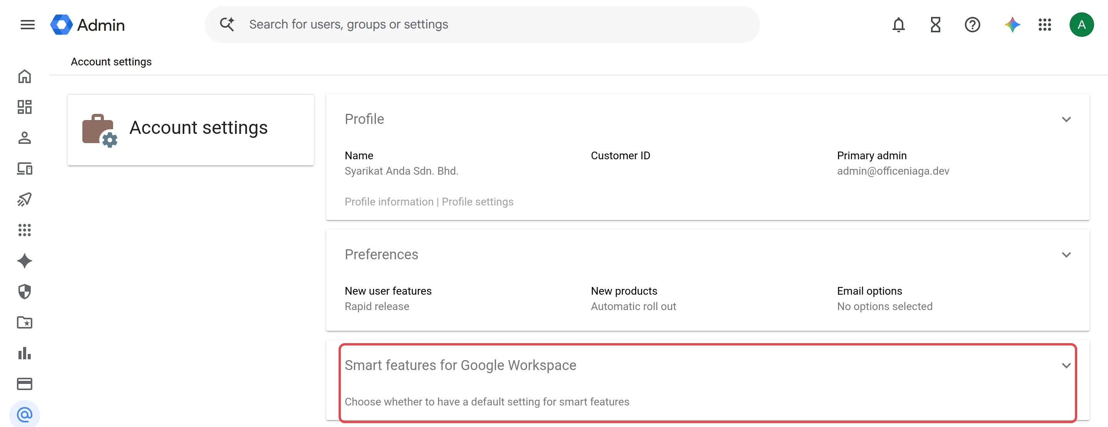The image size is (1108, 427).
Task: Open Users person icon in sidebar
Action: pos(25,138)
